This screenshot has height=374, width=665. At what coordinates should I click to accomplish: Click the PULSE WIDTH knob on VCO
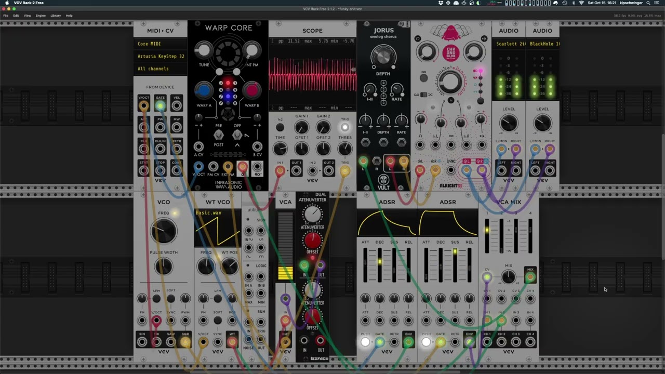[164, 266]
